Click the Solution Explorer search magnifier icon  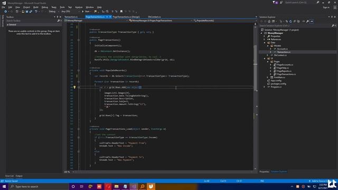tap(333, 26)
